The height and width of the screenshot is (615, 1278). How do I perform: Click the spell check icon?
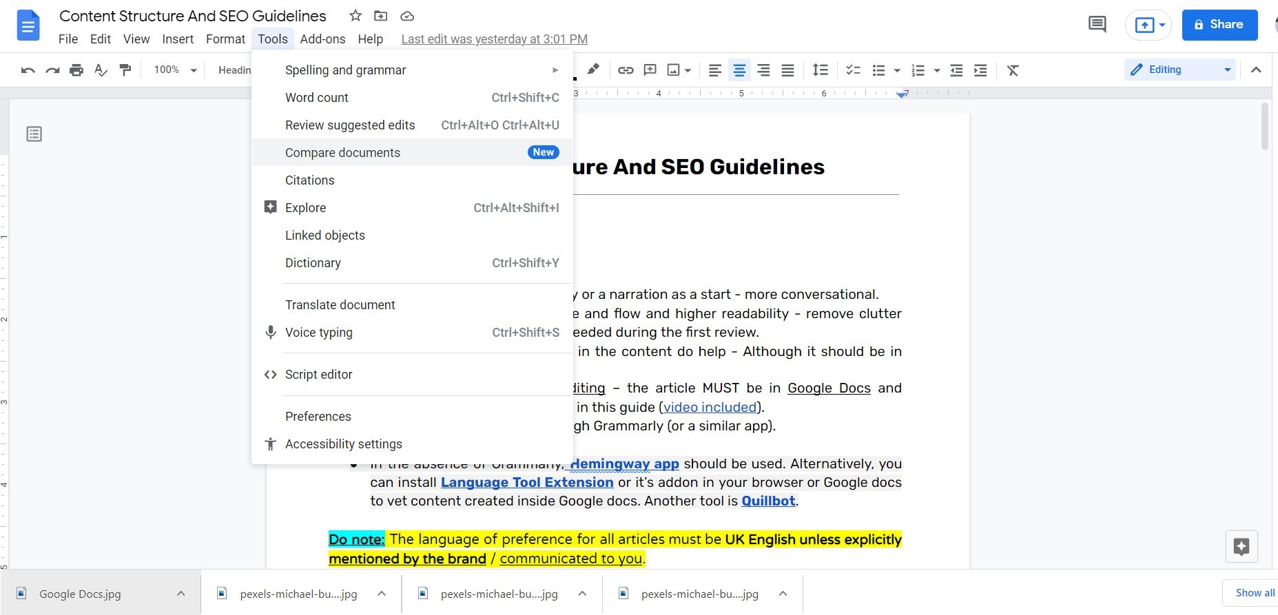click(x=101, y=70)
